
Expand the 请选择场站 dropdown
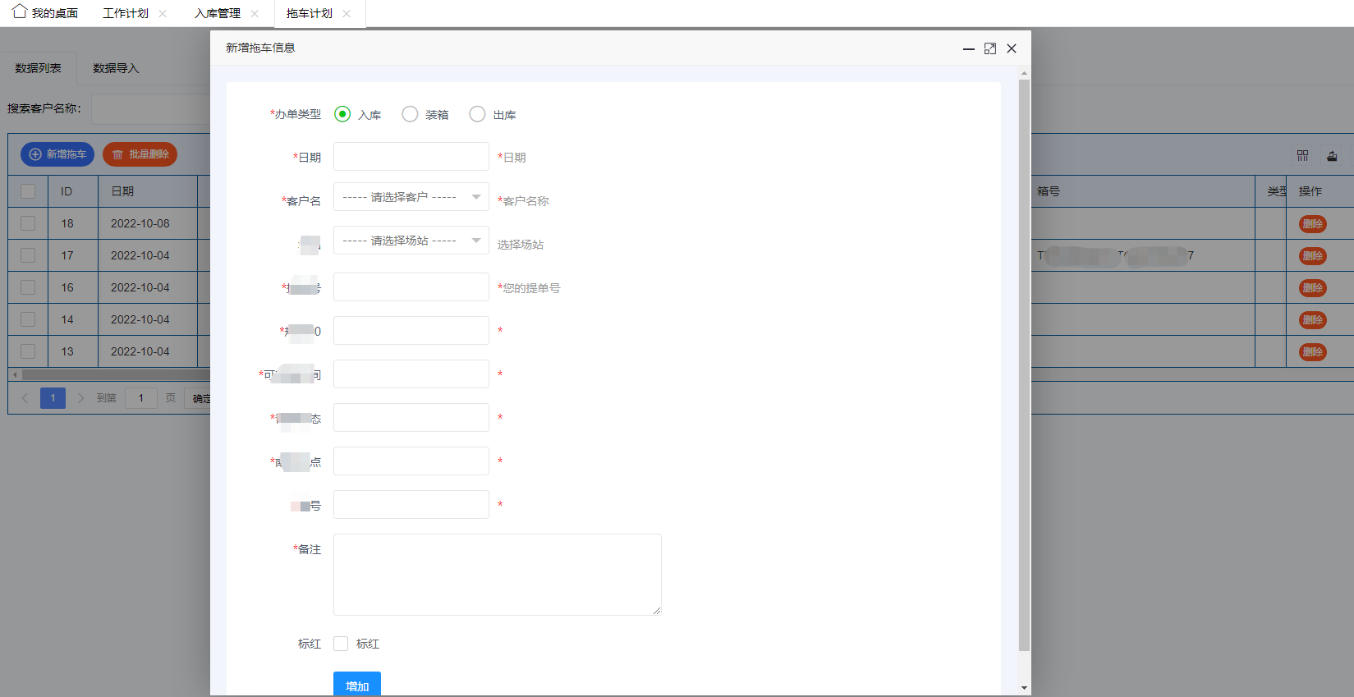pyautogui.click(x=411, y=241)
